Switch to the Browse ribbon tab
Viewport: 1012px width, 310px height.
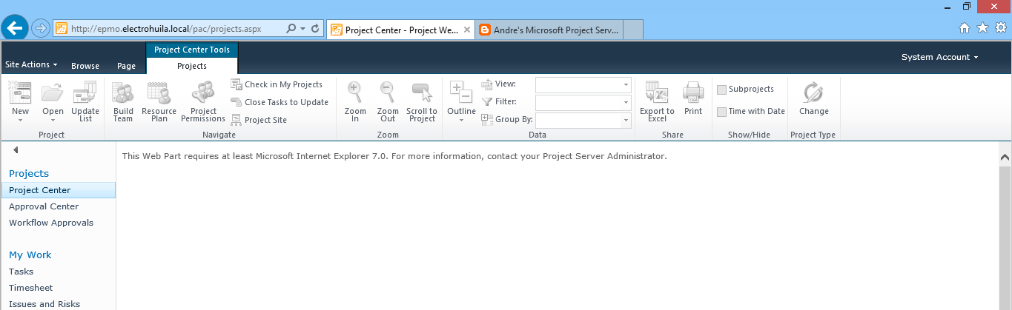(85, 66)
